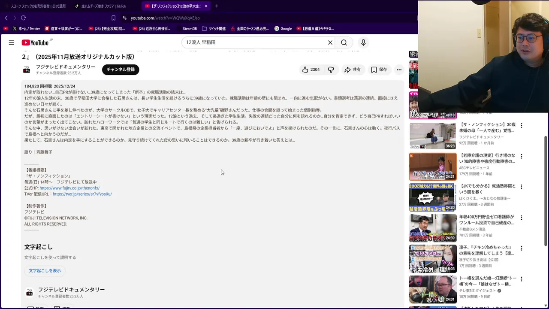
Task: Grab the page vertical scrollbar
Action: 546,191
